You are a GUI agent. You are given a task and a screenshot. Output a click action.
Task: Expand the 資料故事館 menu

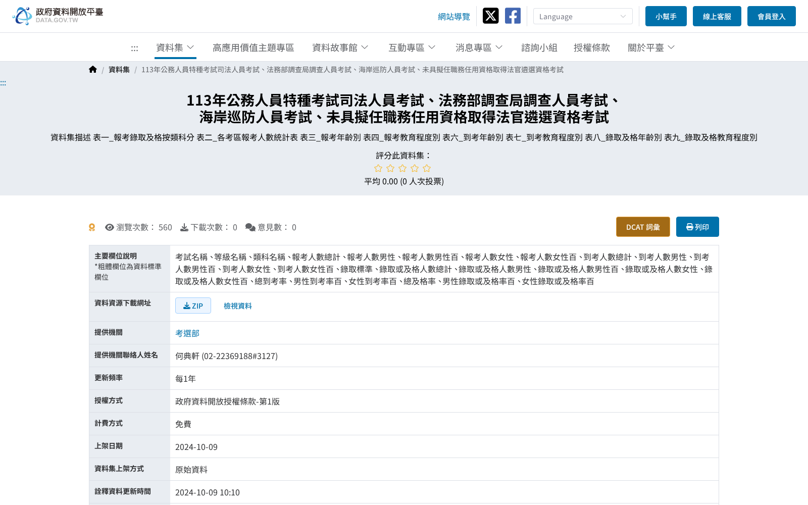(x=340, y=47)
